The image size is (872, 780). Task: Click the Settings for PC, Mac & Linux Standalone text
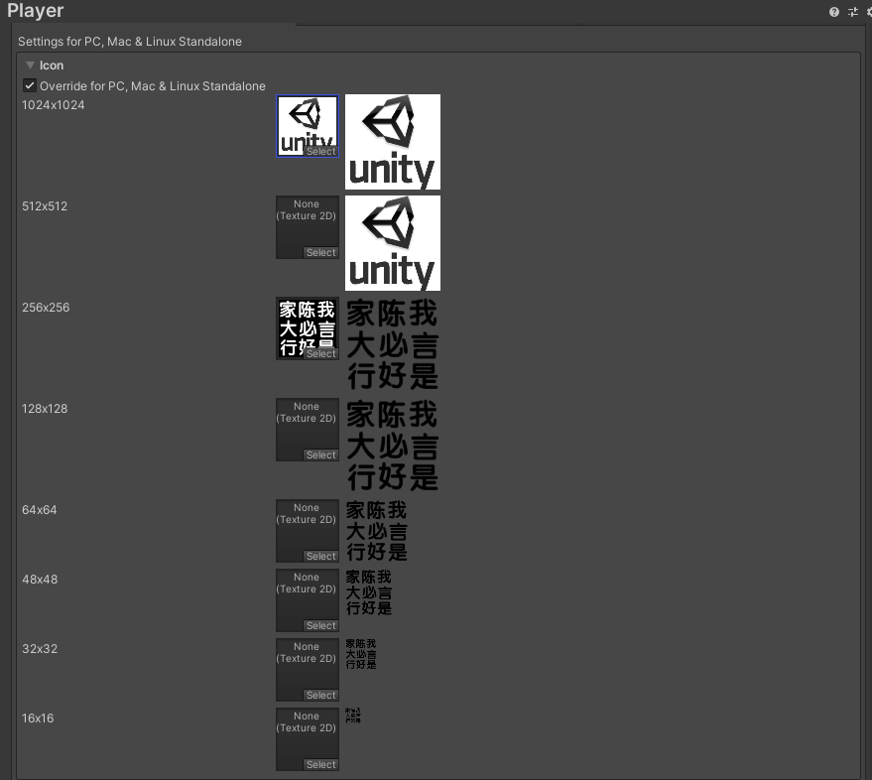pos(130,42)
